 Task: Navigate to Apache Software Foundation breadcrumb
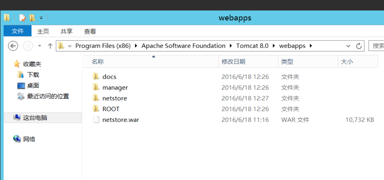tap(184, 46)
